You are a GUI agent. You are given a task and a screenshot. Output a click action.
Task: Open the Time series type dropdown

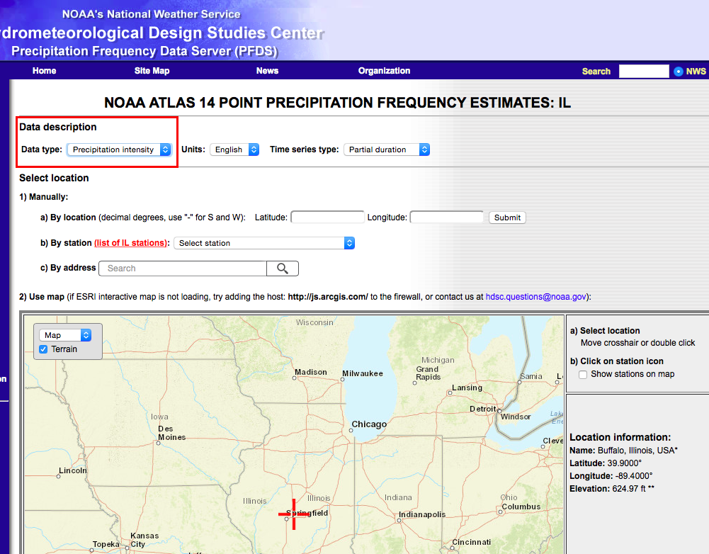pyautogui.click(x=387, y=149)
